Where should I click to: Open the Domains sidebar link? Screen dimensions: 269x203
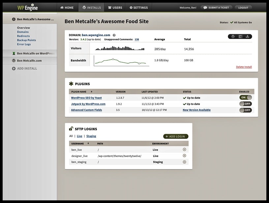click(23, 32)
